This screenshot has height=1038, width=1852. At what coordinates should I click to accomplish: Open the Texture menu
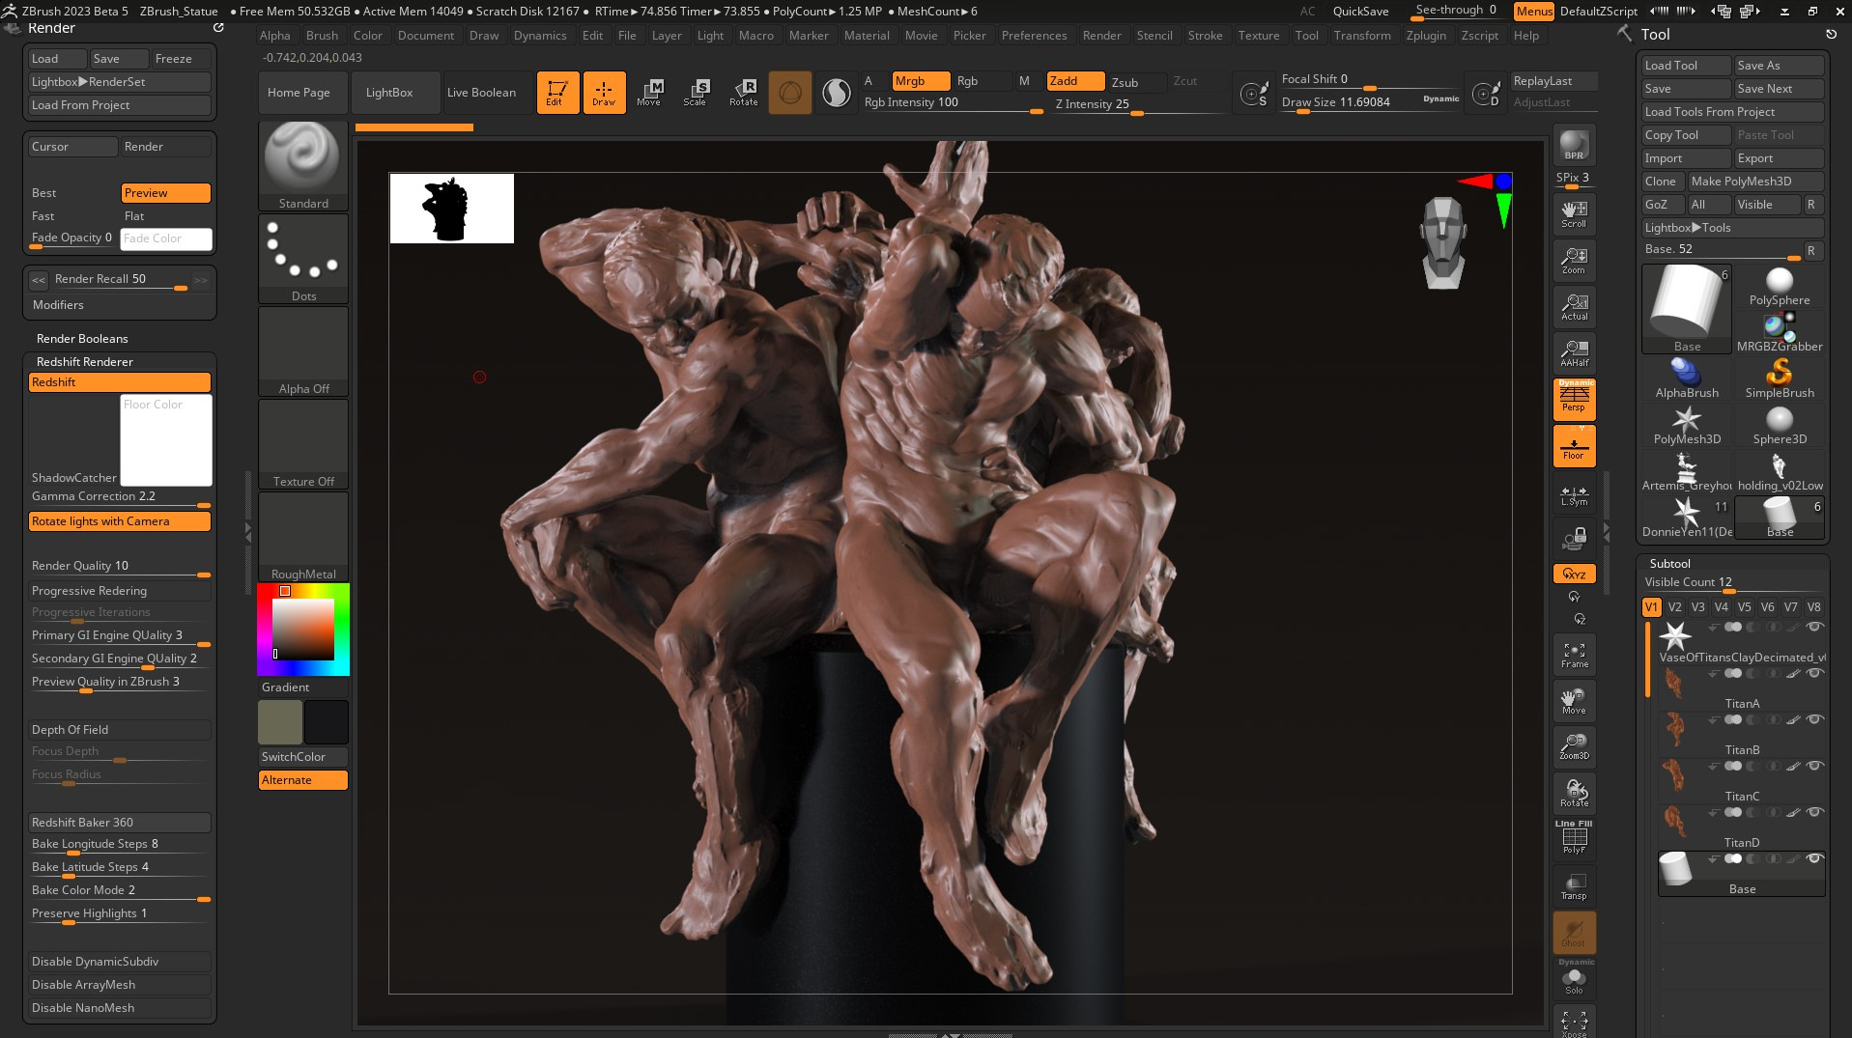(x=1258, y=35)
